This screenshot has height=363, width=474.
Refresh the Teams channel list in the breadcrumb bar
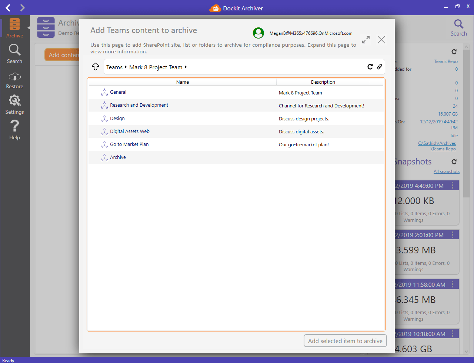(370, 67)
